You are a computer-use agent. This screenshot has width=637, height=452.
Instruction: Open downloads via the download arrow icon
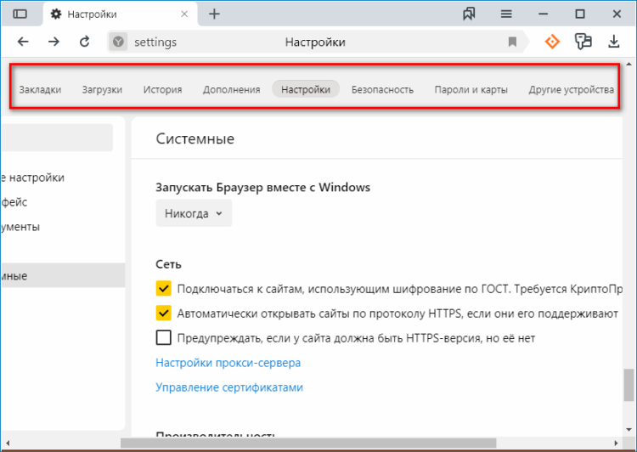point(613,42)
